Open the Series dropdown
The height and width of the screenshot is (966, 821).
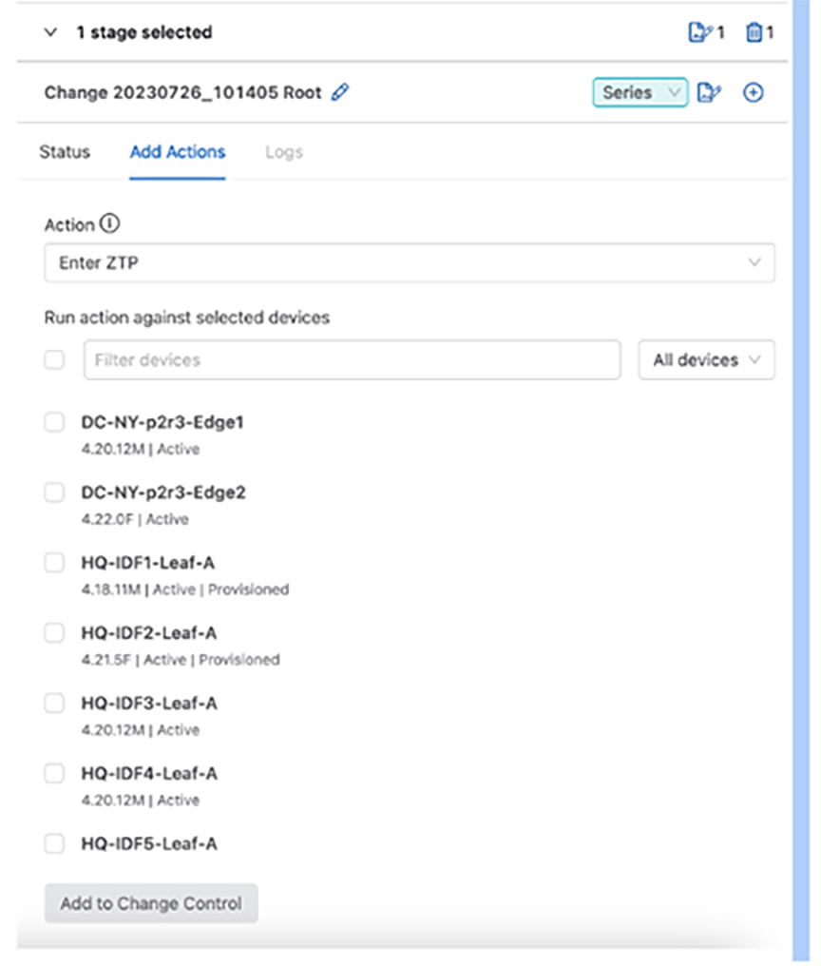click(640, 92)
